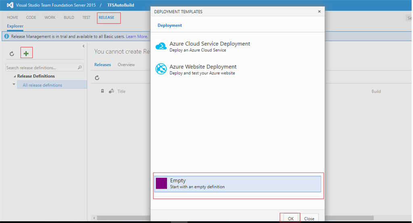Click the Search release definitions field
413x223 pixels.
pyautogui.click(x=40, y=67)
